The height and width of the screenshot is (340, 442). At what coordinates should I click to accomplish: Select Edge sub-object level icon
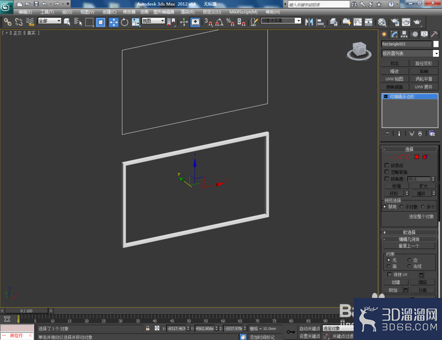pyautogui.click(x=400, y=157)
